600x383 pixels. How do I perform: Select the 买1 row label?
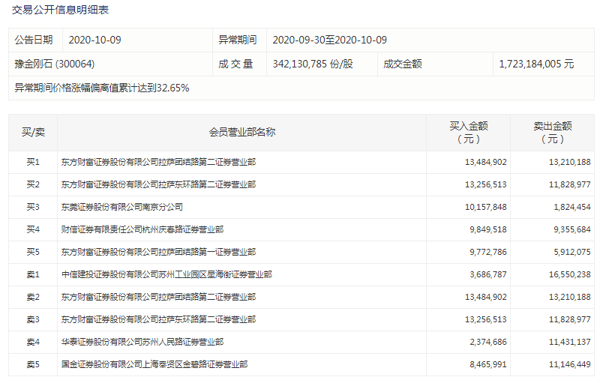[33, 162]
